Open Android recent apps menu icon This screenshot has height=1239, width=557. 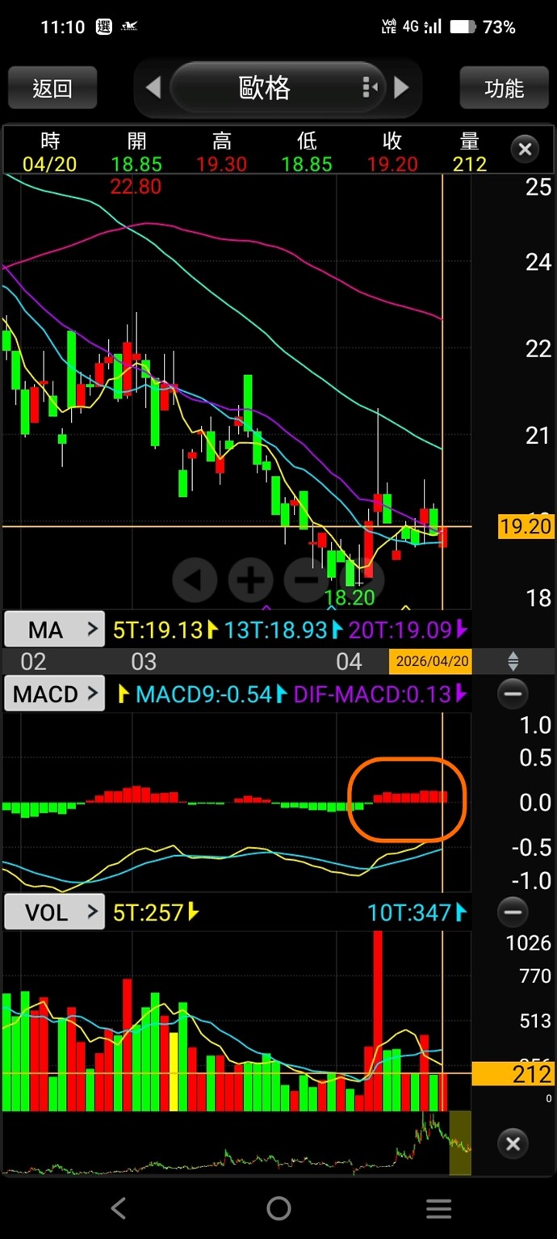pyautogui.click(x=438, y=1208)
